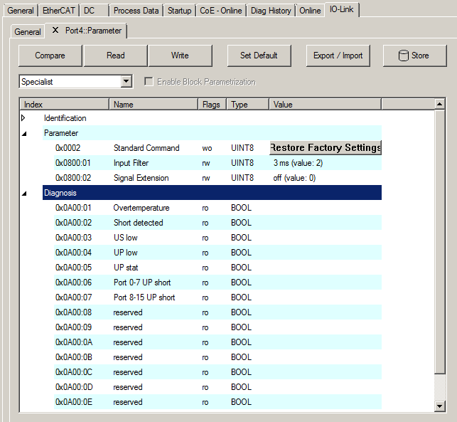Close the Port4::Parameter tab with X
The width and height of the screenshot is (457, 422).
55,30
